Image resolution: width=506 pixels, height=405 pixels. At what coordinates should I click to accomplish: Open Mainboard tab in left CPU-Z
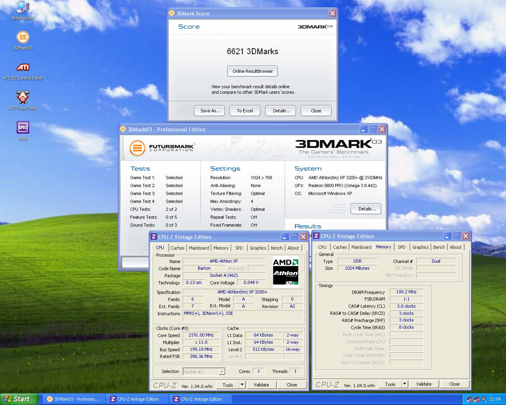199,248
